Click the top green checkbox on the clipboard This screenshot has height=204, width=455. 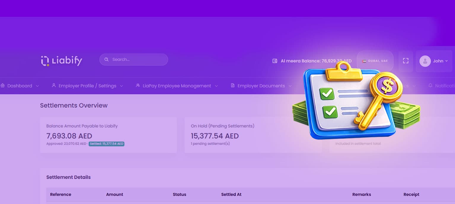click(327, 94)
